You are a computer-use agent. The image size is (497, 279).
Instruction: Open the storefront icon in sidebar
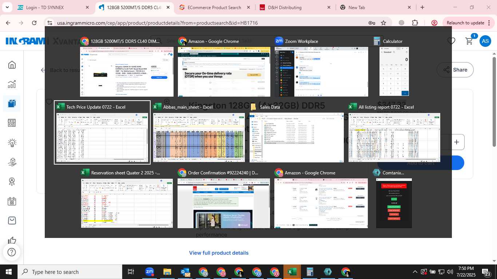point(12,123)
